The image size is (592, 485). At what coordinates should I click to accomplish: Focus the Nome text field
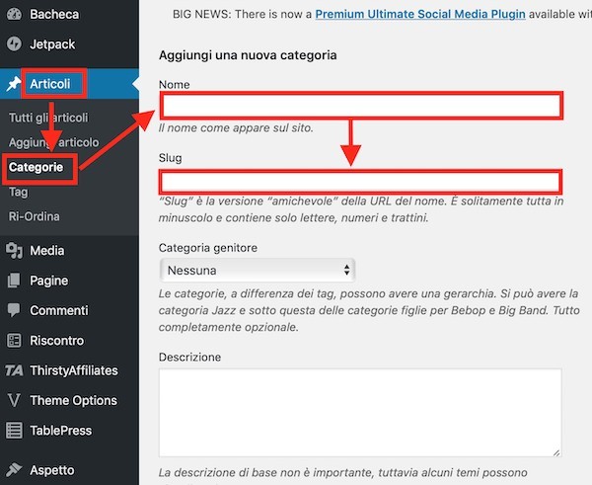tap(362, 106)
